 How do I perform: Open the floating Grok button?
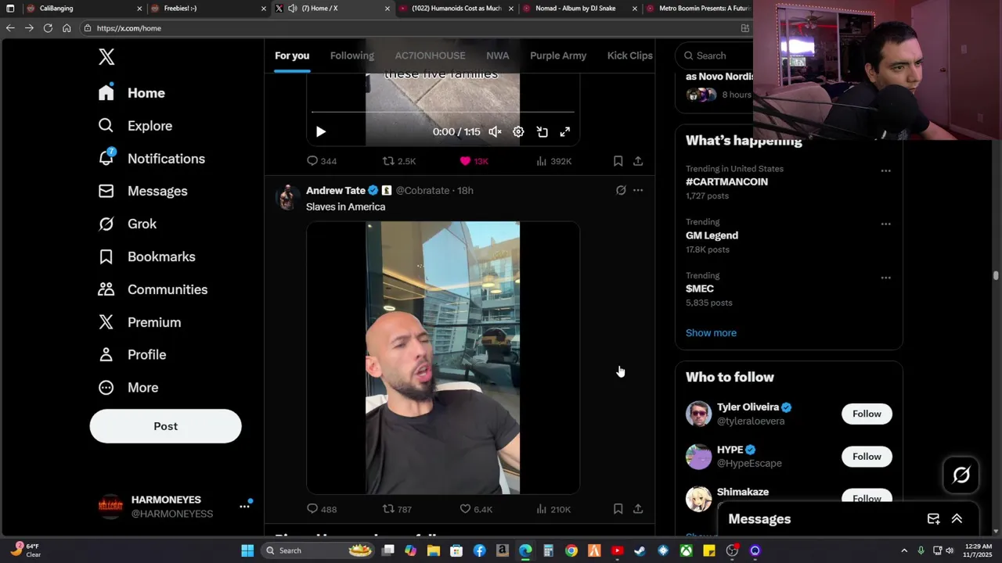[x=961, y=475]
